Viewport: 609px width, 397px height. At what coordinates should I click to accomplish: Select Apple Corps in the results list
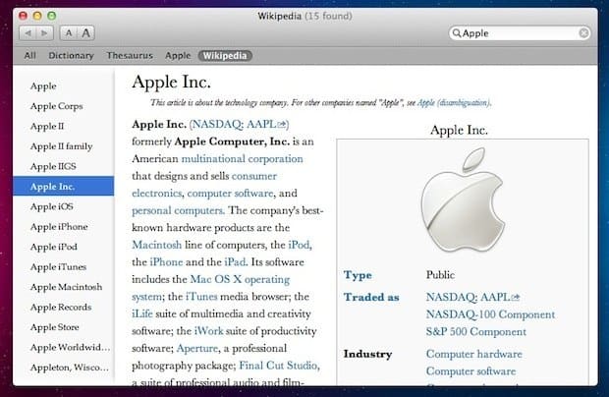tap(64, 106)
